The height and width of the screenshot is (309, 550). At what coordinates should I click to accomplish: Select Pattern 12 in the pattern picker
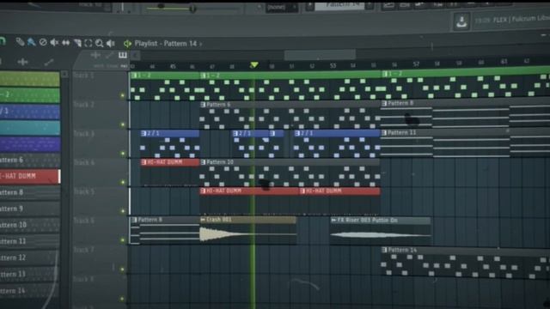(29, 257)
